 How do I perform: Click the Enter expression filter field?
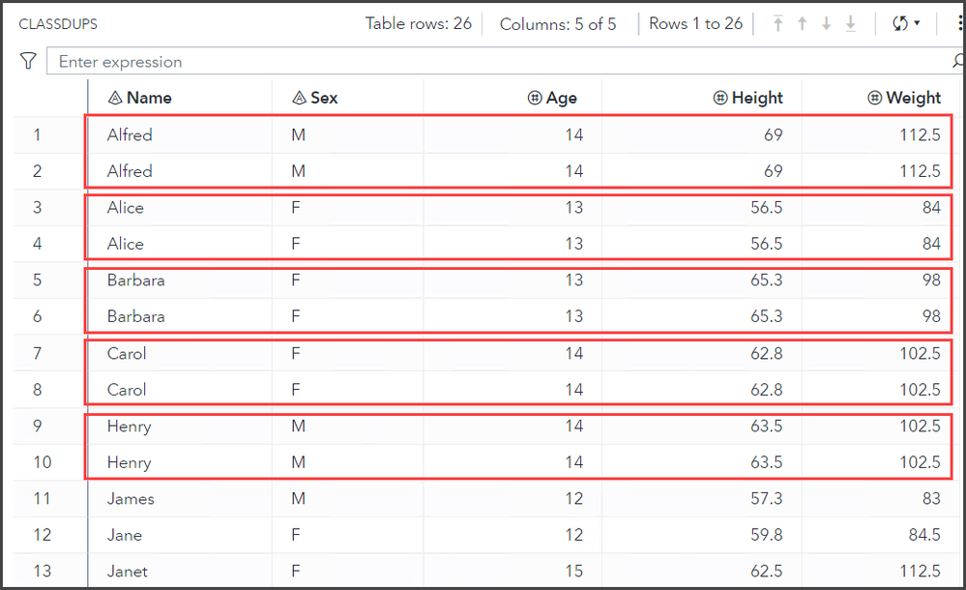[290, 60]
